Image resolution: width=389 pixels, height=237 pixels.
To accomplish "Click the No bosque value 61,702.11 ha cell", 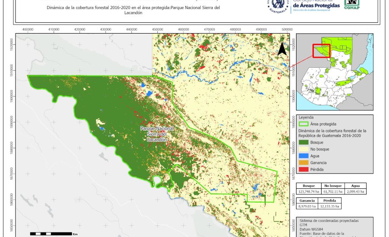I will (333, 191).
